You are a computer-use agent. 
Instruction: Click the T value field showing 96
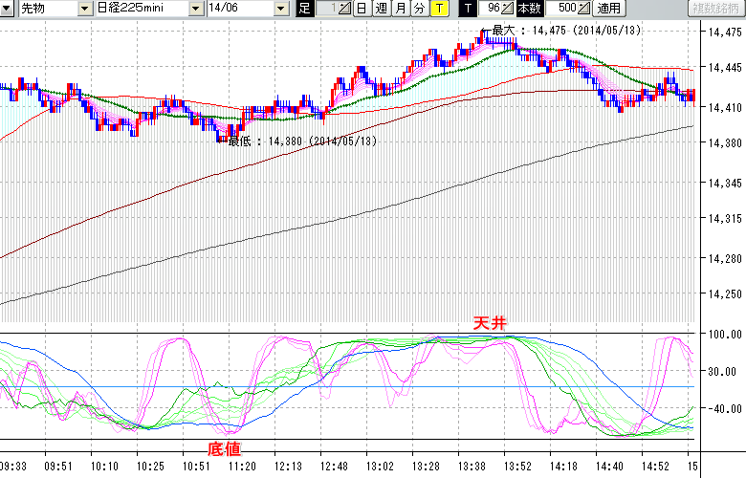(x=491, y=9)
